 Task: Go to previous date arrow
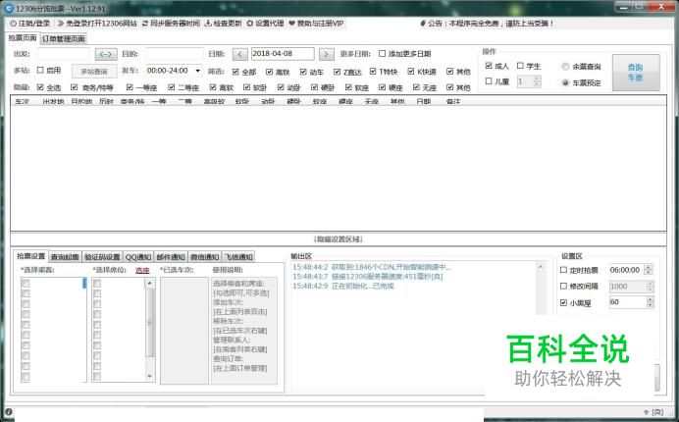click(239, 54)
